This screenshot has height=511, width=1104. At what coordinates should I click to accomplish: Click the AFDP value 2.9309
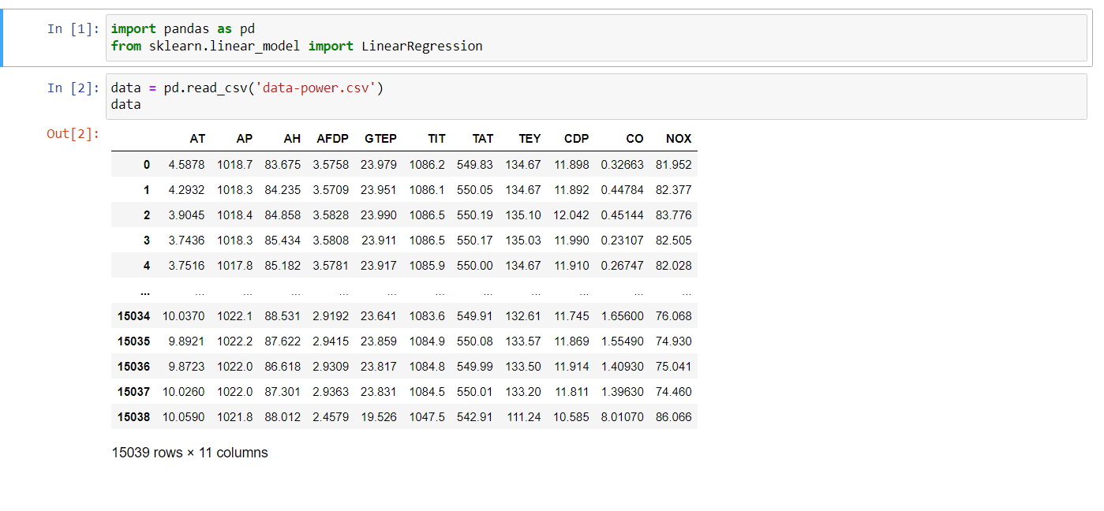(x=331, y=367)
